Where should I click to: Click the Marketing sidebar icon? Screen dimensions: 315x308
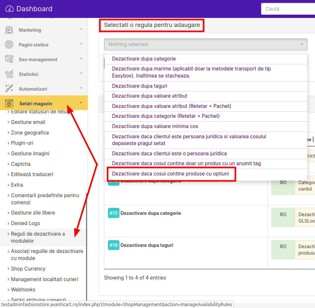(x=9, y=30)
